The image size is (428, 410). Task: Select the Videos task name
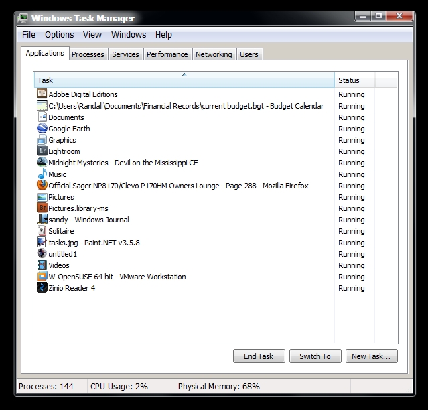tap(59, 265)
